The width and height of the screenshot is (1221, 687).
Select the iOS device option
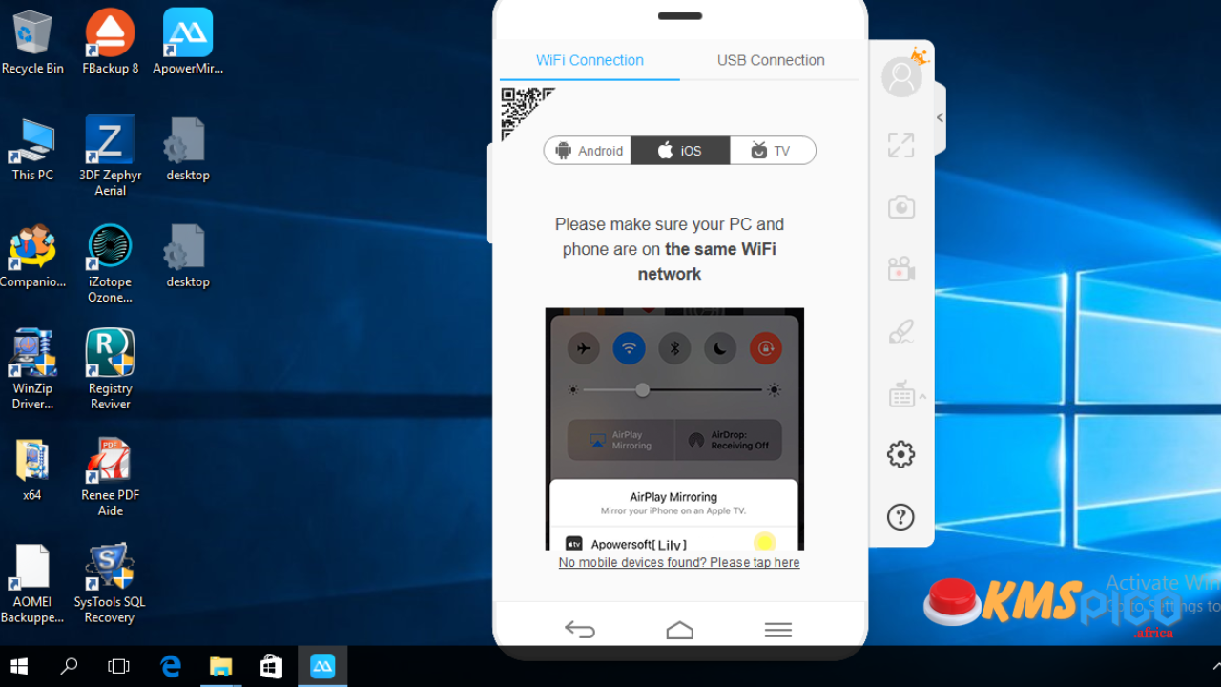click(x=680, y=151)
